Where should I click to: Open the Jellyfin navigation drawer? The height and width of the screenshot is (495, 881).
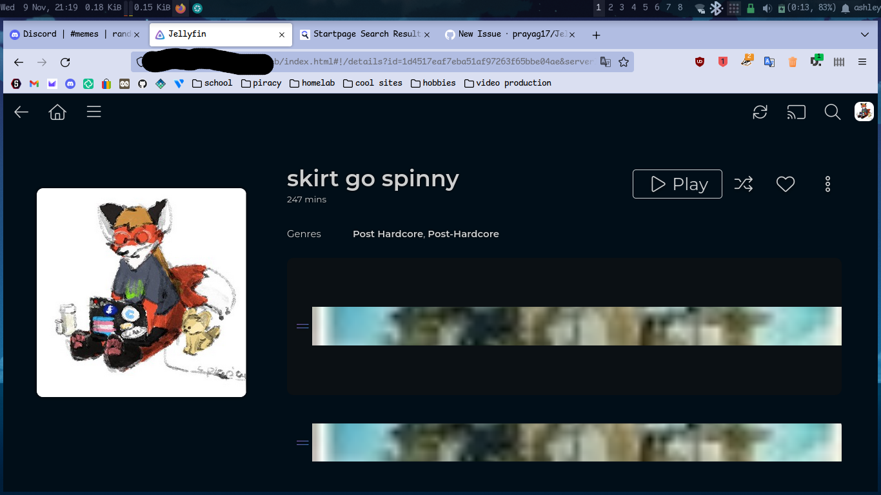tap(94, 112)
